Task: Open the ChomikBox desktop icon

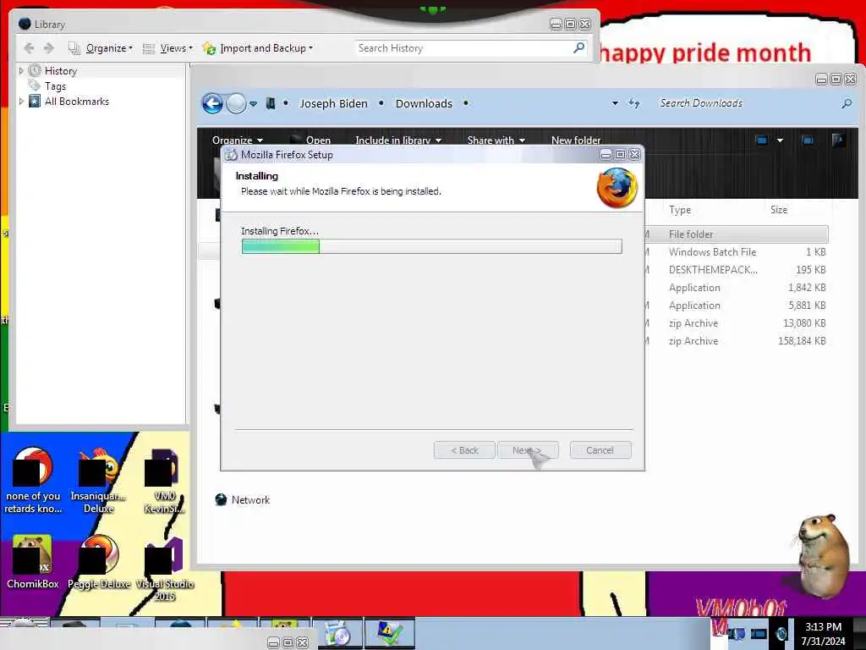Action: tap(33, 562)
